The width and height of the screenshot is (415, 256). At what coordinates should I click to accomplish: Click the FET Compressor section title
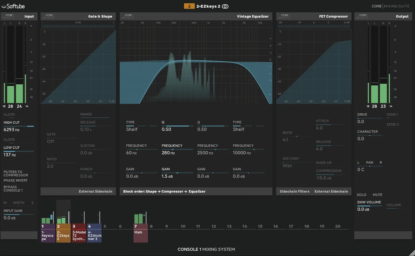333,16
